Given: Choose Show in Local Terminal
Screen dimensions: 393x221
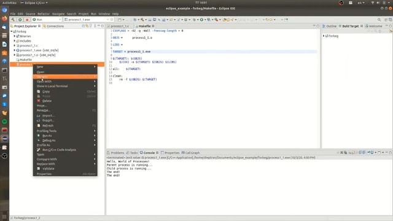Looking at the screenshot, I should (x=65, y=86).
